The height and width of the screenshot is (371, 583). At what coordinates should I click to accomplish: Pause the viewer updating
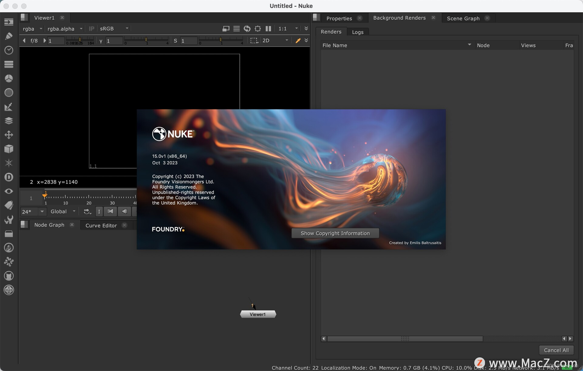click(x=268, y=29)
